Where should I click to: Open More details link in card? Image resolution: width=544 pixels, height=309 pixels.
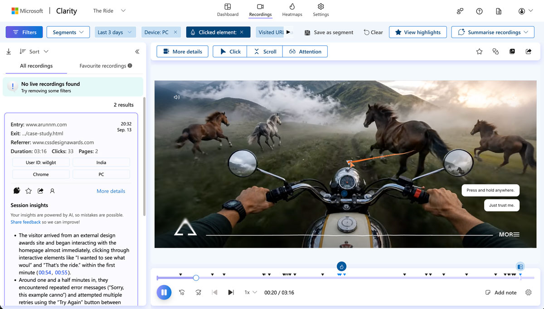tap(111, 191)
